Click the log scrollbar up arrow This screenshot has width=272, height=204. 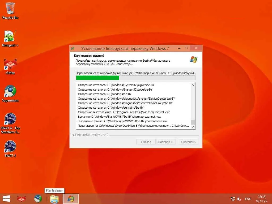click(193, 85)
